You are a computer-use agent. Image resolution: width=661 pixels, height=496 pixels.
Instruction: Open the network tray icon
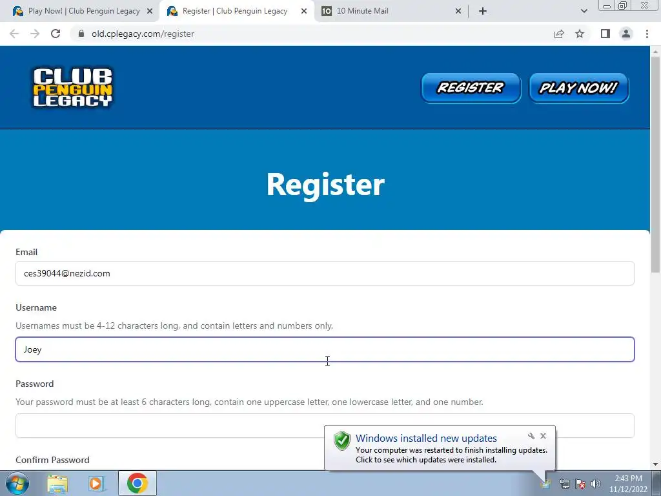point(564,484)
